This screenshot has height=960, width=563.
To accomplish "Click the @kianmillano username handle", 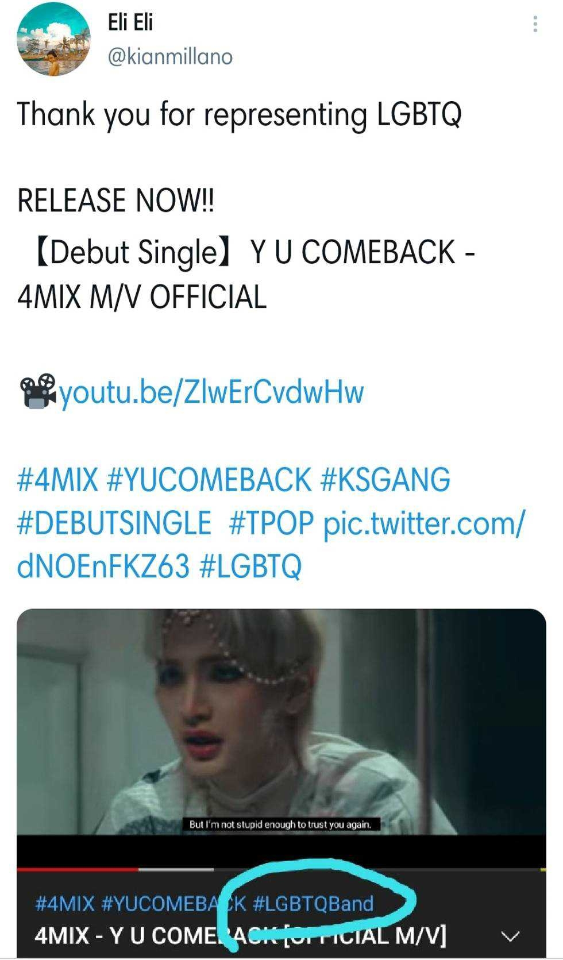I will [x=170, y=56].
